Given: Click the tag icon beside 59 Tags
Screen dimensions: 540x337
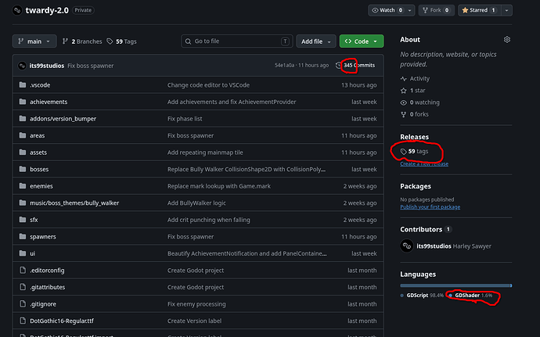Looking at the screenshot, I should coord(110,41).
